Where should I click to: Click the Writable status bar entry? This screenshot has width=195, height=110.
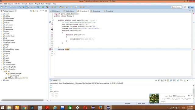(x=128, y=103)
